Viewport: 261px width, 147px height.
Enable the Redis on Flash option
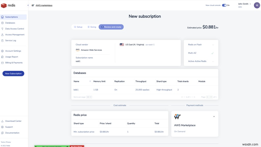coord(213,44)
